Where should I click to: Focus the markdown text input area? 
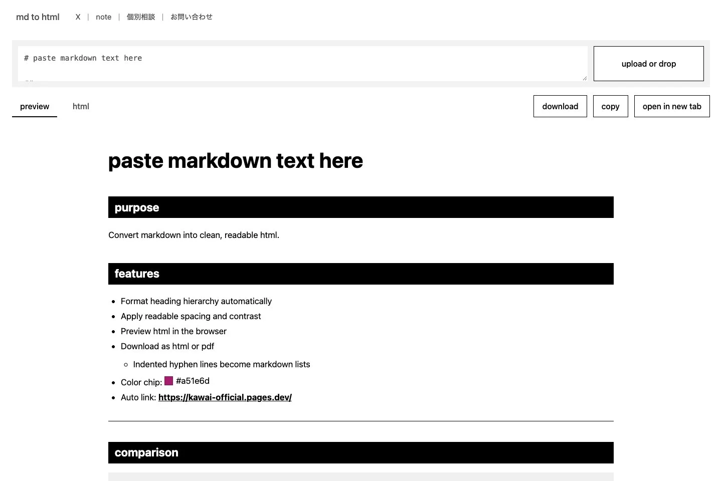(x=303, y=64)
